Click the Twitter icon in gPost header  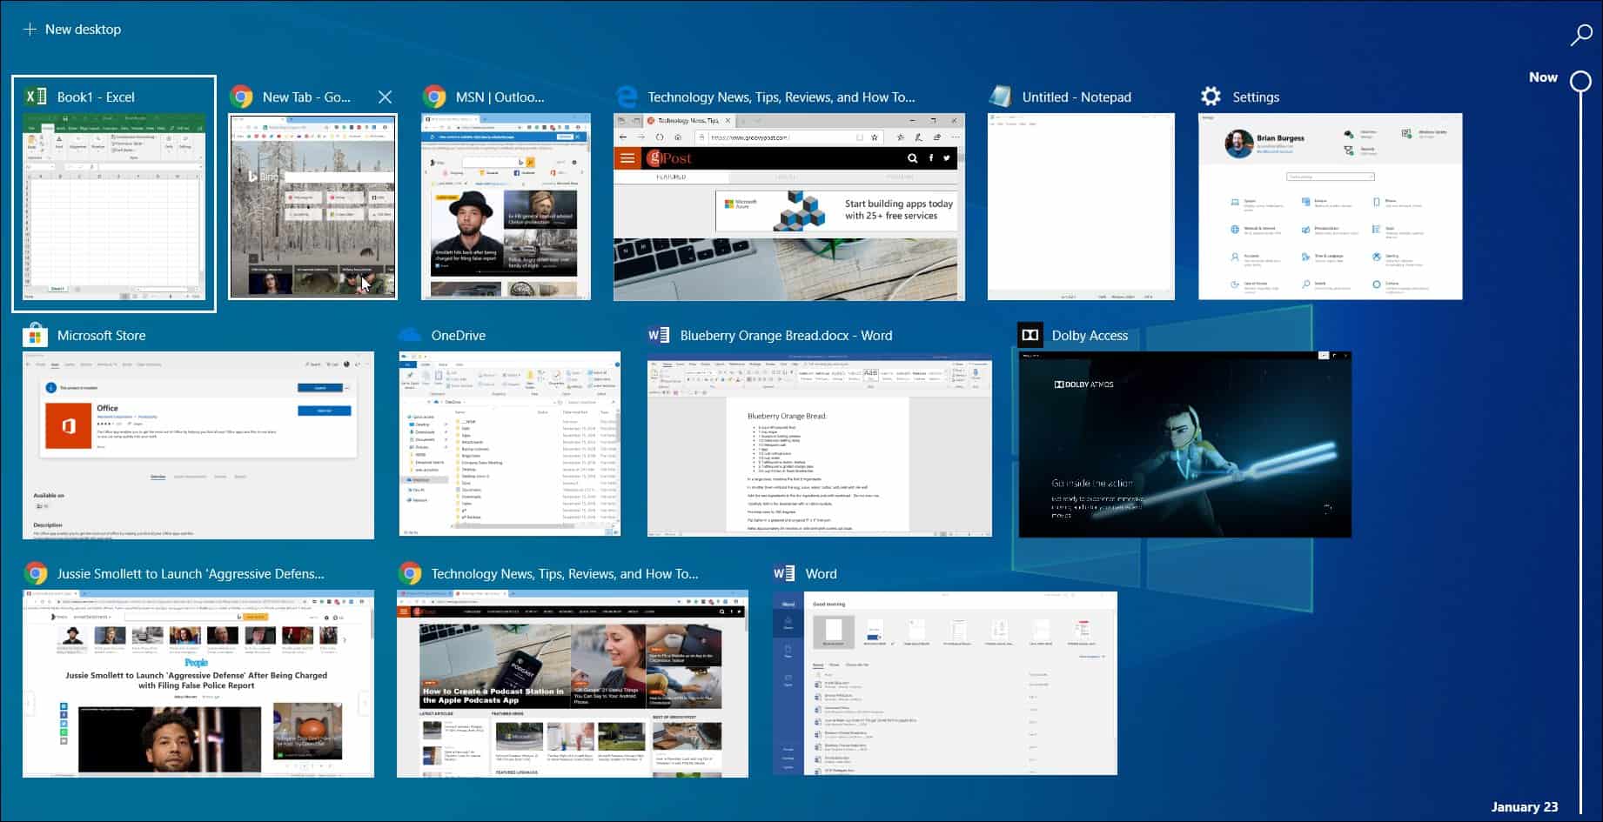pos(947,158)
